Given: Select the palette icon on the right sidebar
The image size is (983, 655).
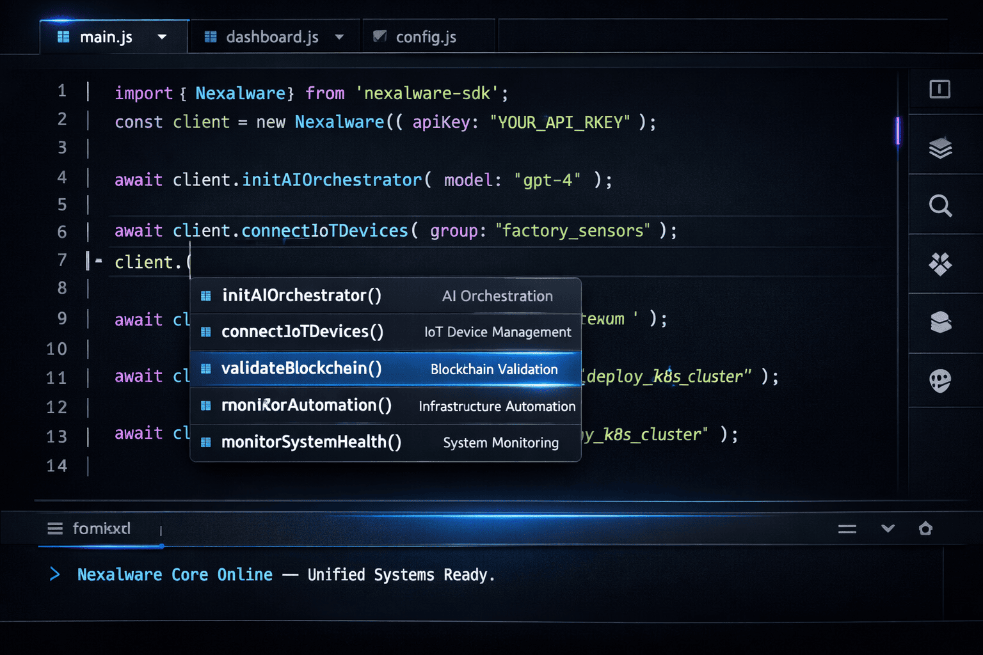Looking at the screenshot, I should point(939,379).
